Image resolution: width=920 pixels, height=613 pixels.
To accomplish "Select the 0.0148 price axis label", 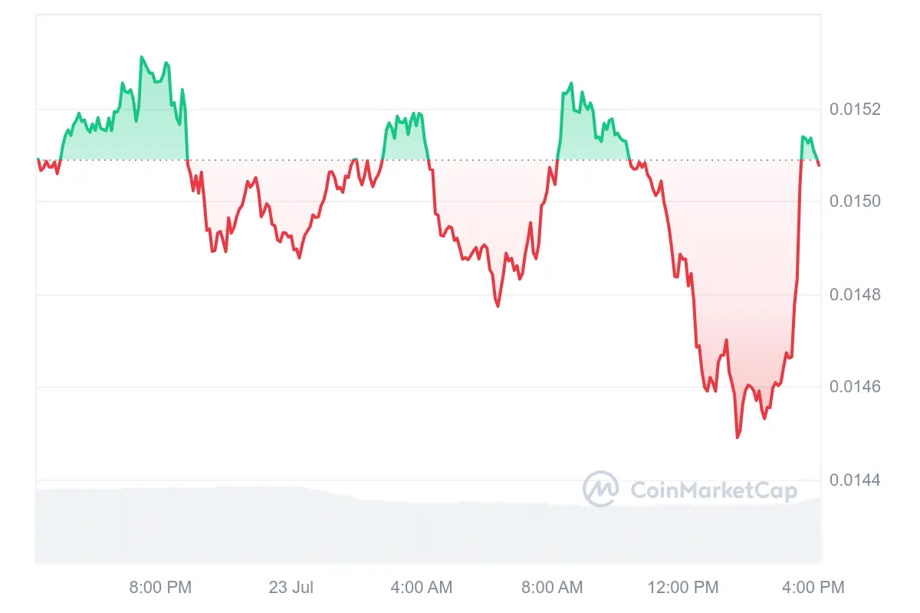I will tap(856, 295).
